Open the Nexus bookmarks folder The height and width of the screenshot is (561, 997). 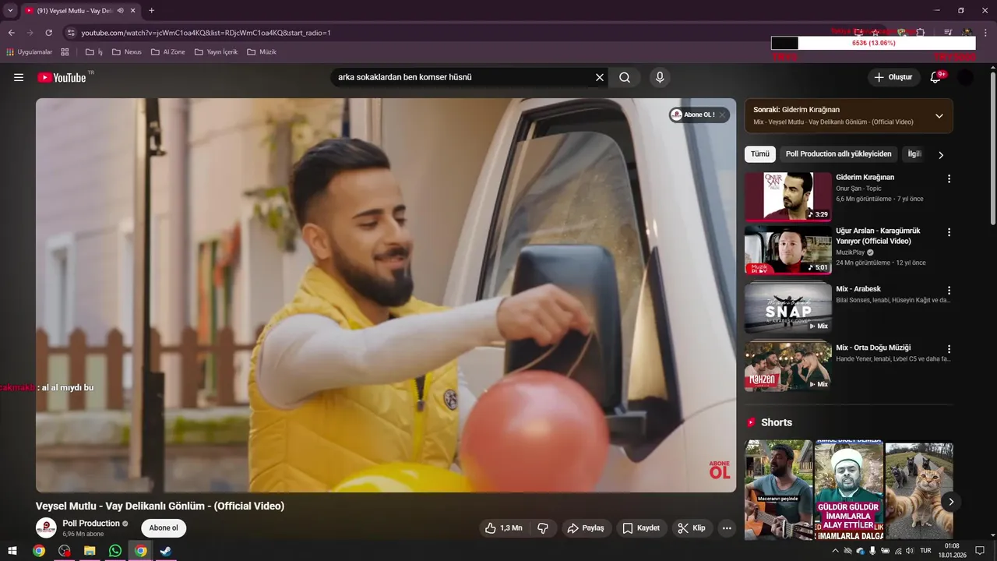(x=127, y=52)
